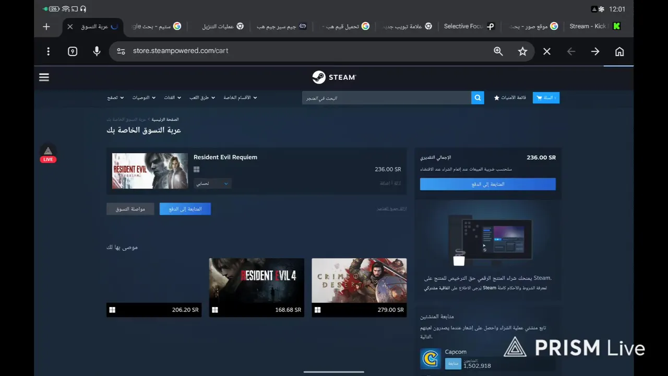The height and width of the screenshot is (376, 668).
Task: Expand the طرق اللعب (Ways to play) dropdown
Action: pyautogui.click(x=202, y=98)
